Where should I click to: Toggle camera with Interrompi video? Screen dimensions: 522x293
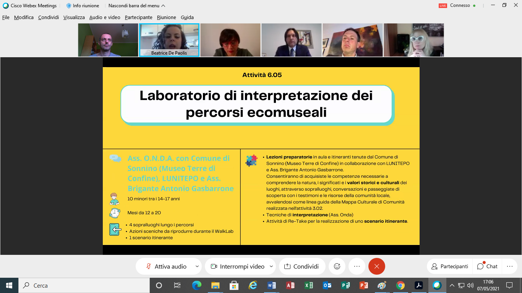[x=238, y=266]
